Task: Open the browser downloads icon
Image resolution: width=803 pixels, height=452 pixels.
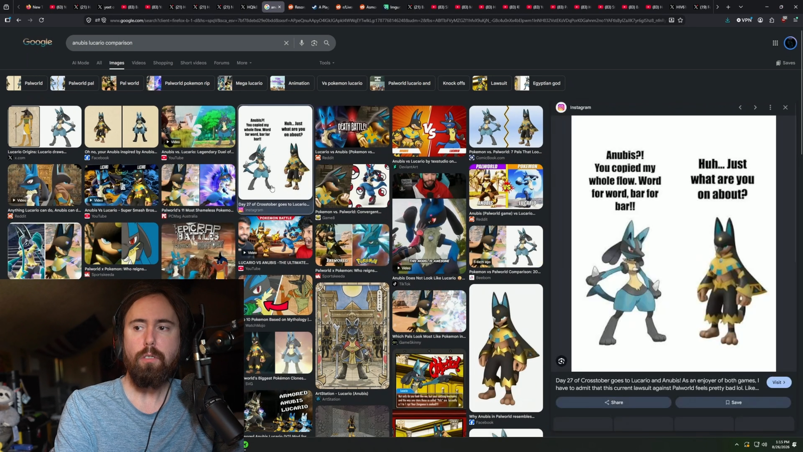Action: click(727, 20)
